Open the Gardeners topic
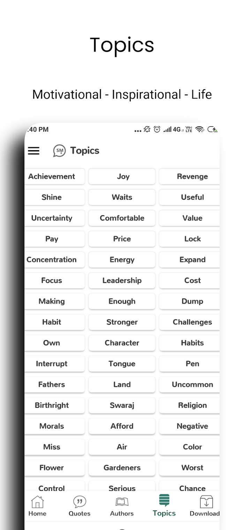The width and height of the screenshot is (244, 530). [122, 467]
